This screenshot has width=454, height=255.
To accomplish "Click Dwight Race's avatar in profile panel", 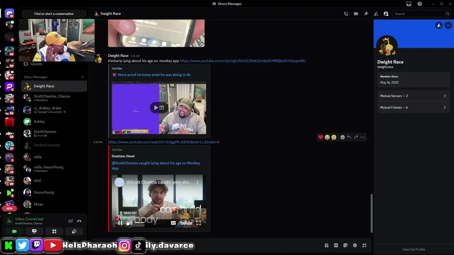I will click(387, 46).
